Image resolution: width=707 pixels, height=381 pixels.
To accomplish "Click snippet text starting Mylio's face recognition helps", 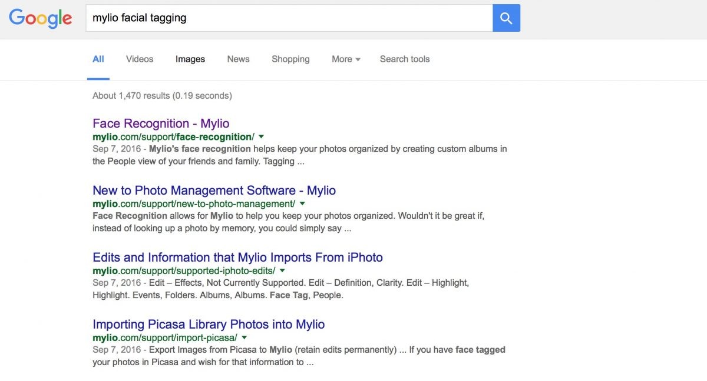I will pos(299,155).
